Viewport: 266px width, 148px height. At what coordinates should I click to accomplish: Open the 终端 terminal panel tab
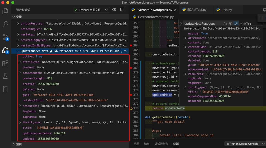tap(176, 144)
